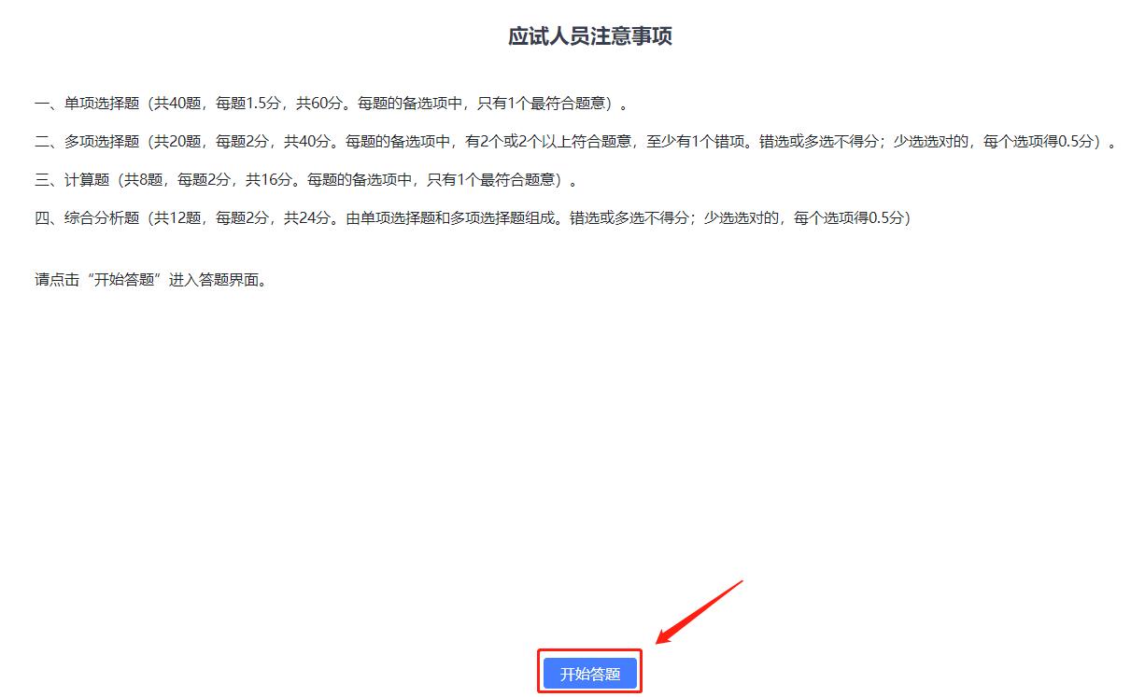Click the text 共24分 in the comprehensive analysis rule
This screenshot has height=697, width=1145.
[307, 217]
